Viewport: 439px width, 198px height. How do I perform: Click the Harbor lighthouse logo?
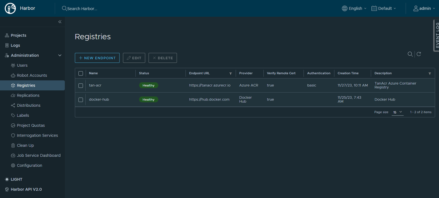pyautogui.click(x=11, y=8)
